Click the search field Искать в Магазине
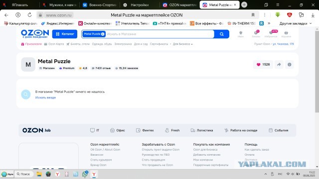The width and height of the screenshot is (319, 179). coord(159,34)
